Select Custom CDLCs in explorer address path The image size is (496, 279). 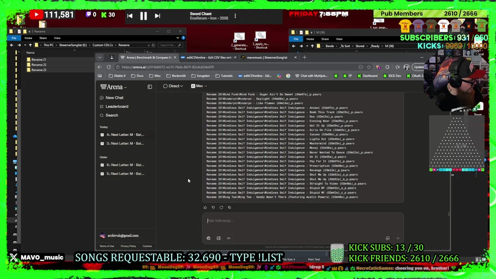click(x=102, y=45)
